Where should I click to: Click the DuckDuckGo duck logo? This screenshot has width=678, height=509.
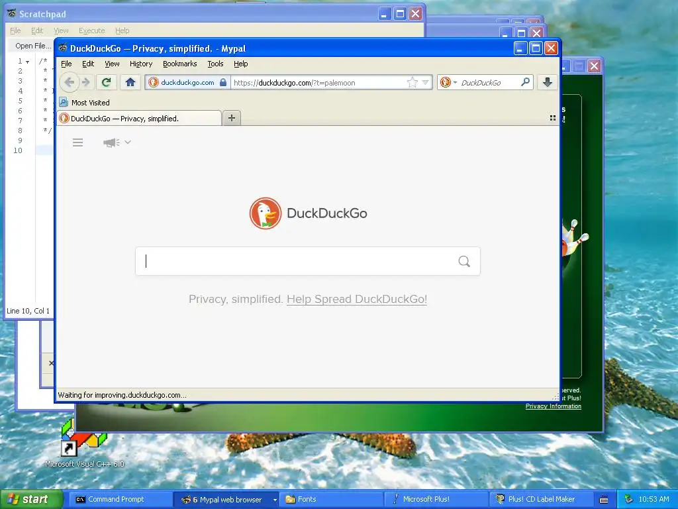[x=266, y=213]
